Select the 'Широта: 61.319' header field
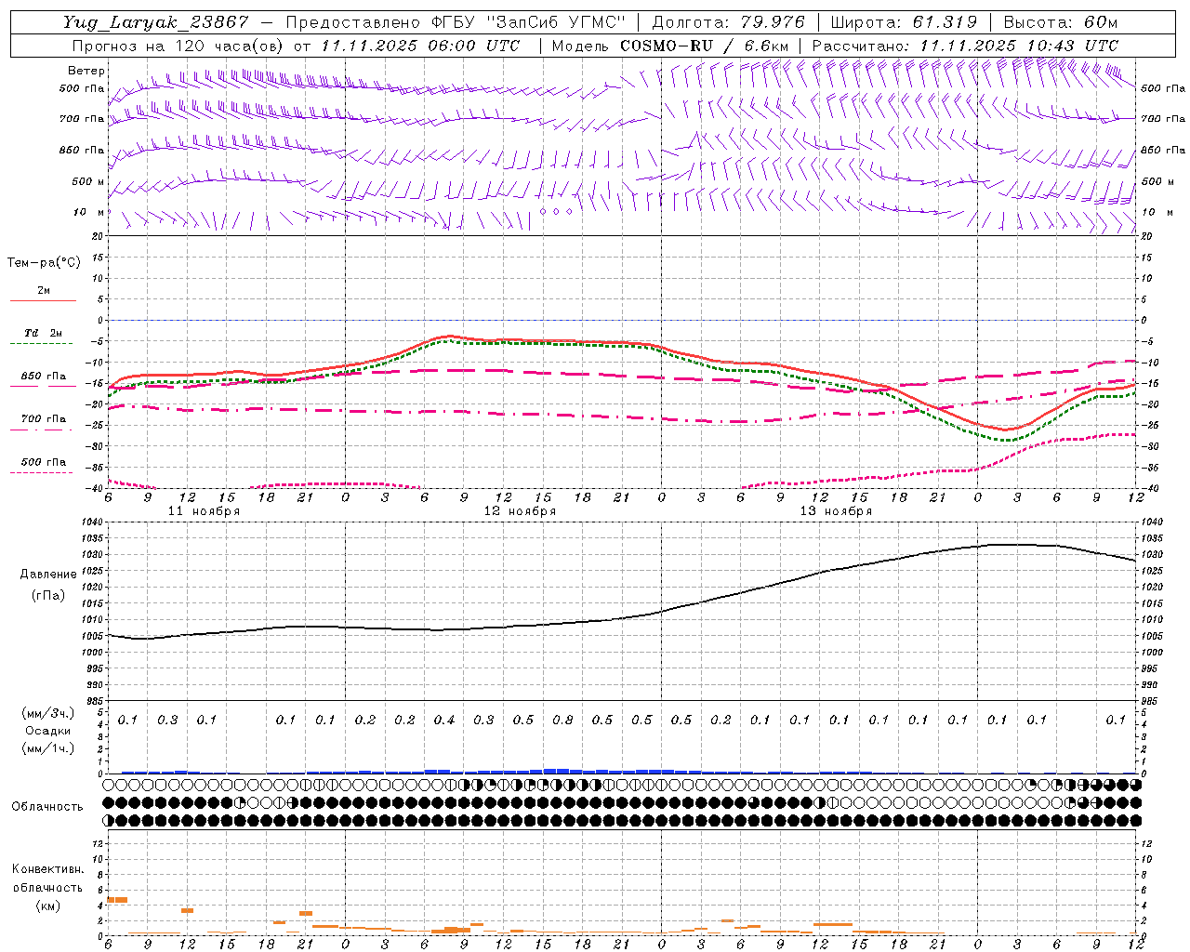 (904, 22)
